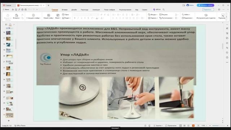Open the Анимация ribbon tab
Viewport: 231px width, 130px height.
pyautogui.click(x=96, y=10)
